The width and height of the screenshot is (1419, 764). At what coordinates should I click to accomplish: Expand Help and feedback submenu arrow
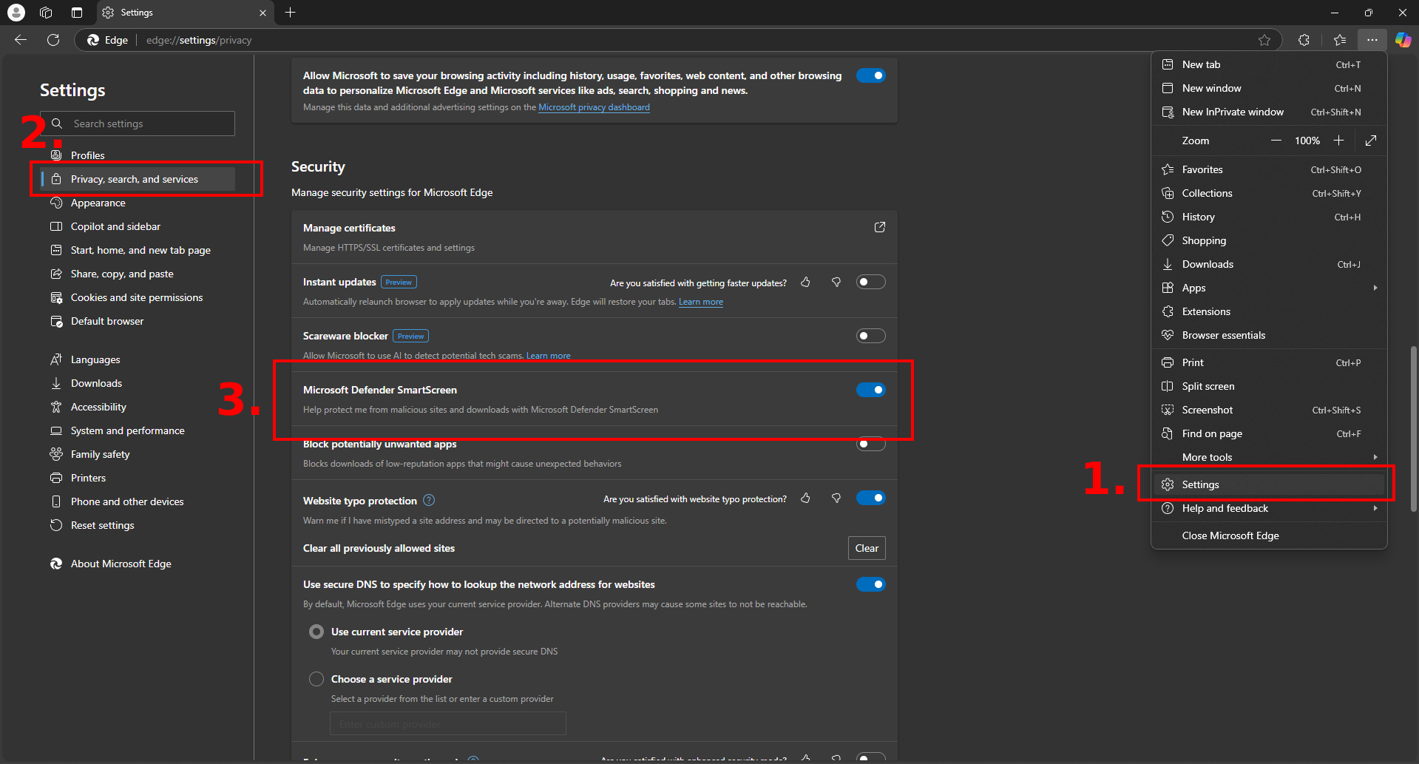[1375, 508]
